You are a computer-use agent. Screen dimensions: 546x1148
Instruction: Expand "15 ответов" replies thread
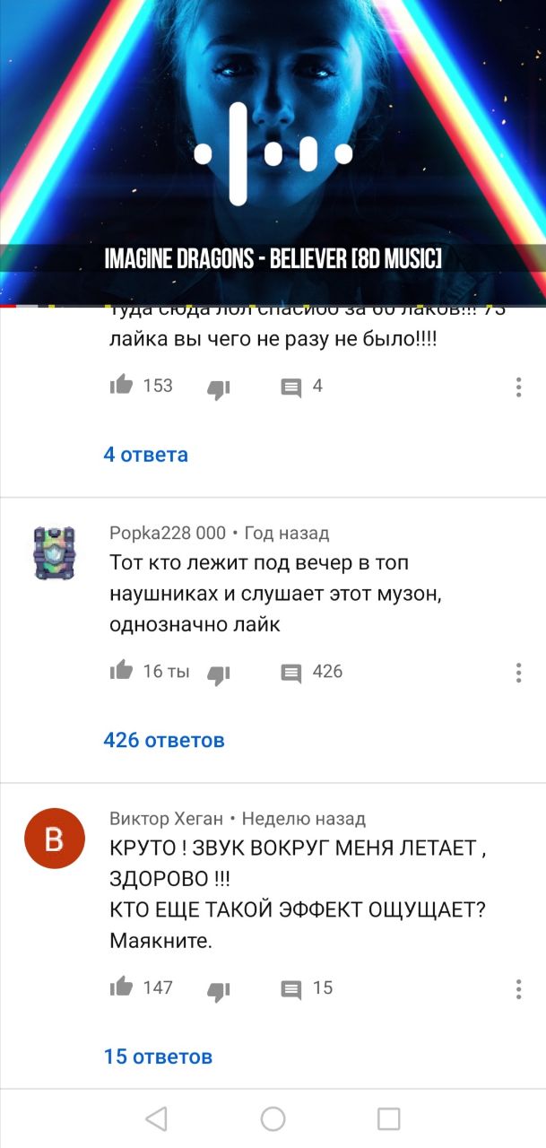point(158,1057)
